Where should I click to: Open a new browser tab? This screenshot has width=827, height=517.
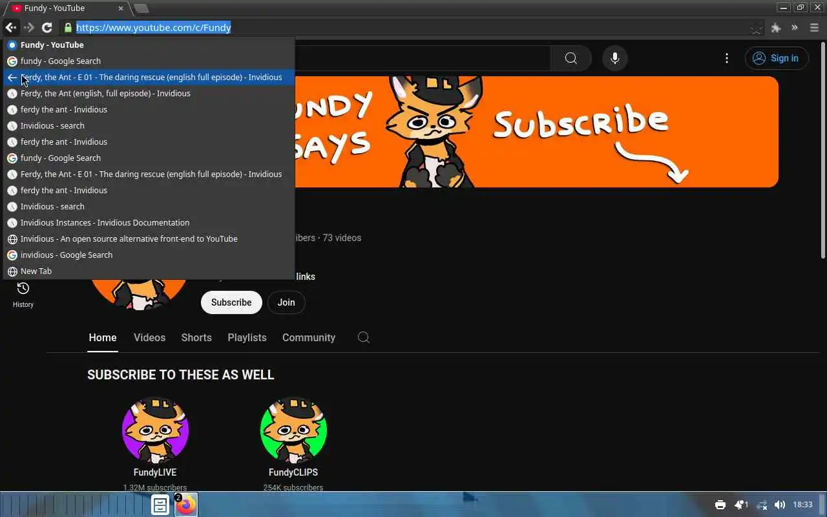(x=141, y=8)
